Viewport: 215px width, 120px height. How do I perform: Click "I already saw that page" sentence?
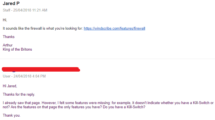(x=21, y=103)
